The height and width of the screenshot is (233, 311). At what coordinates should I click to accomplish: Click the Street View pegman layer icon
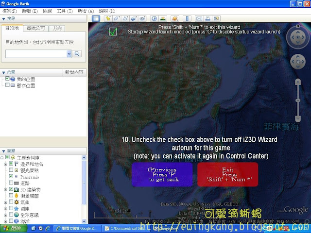[16, 196]
